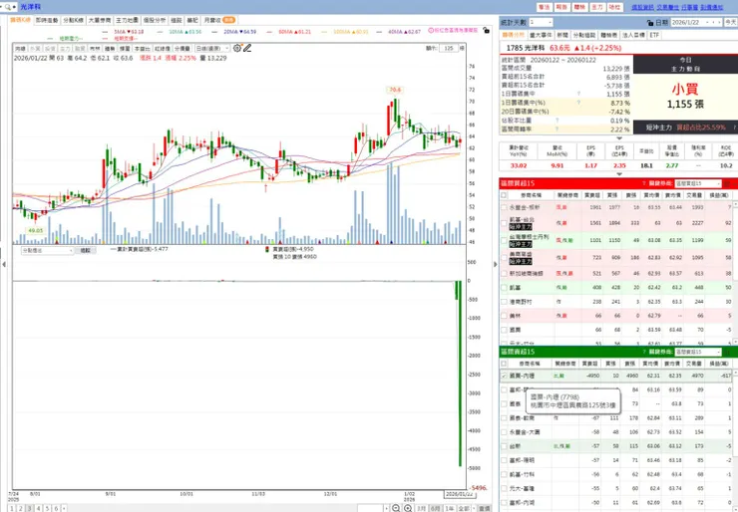Click 分價量 button in chart toolbar

[x=183, y=49]
